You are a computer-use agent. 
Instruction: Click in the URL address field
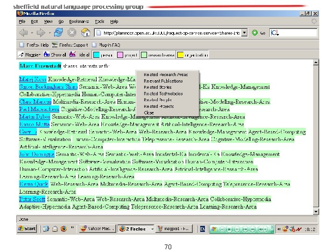tap(171, 33)
